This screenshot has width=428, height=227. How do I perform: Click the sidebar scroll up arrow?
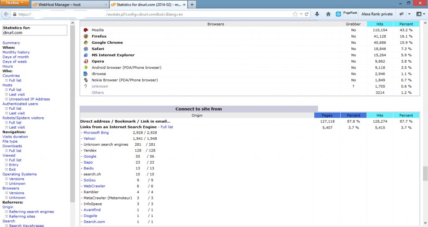72,23
